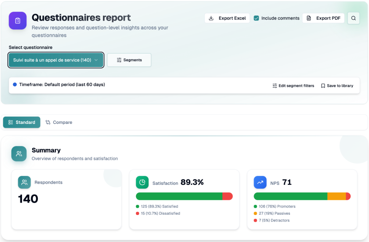Switch to the Standard view tab
The width and height of the screenshot is (369, 242).
pos(22,122)
